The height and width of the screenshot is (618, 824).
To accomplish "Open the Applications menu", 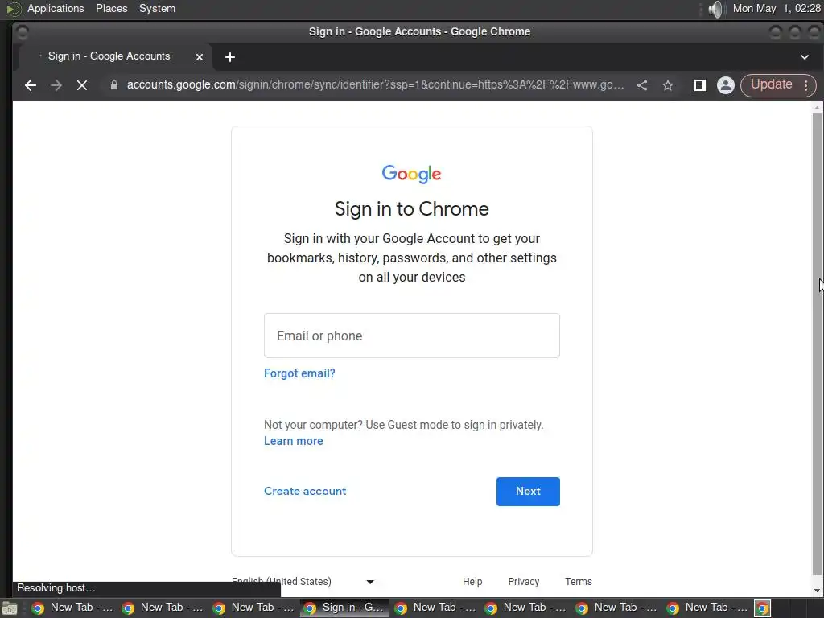I will pyautogui.click(x=56, y=8).
